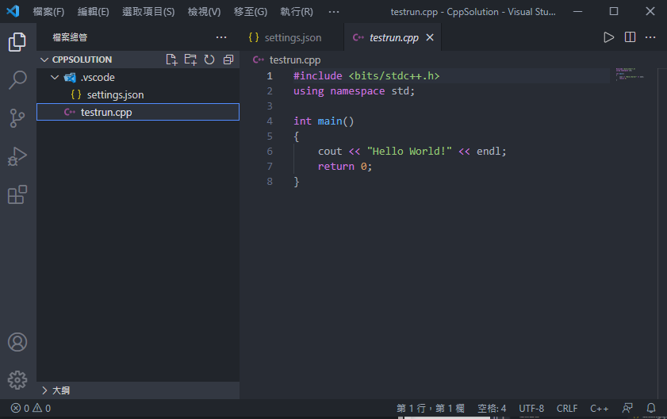The width and height of the screenshot is (667, 419).
Task: Open the Run and Debug view
Action: click(x=17, y=156)
